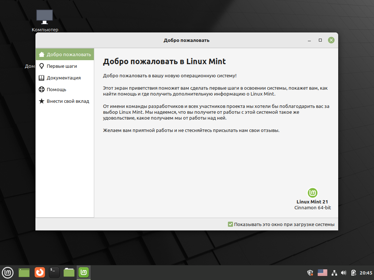
Task: Open the Terminal from the panel
Action: [54, 273]
